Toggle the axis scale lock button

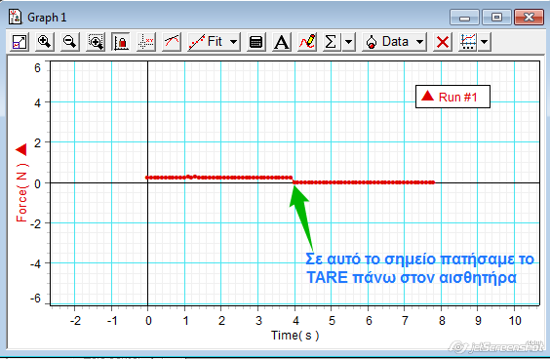click(x=121, y=42)
